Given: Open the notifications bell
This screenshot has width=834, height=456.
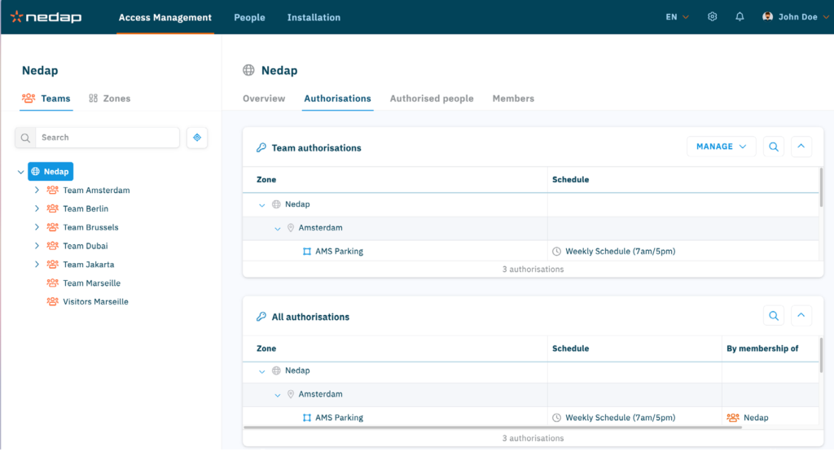Looking at the screenshot, I should 740,17.
